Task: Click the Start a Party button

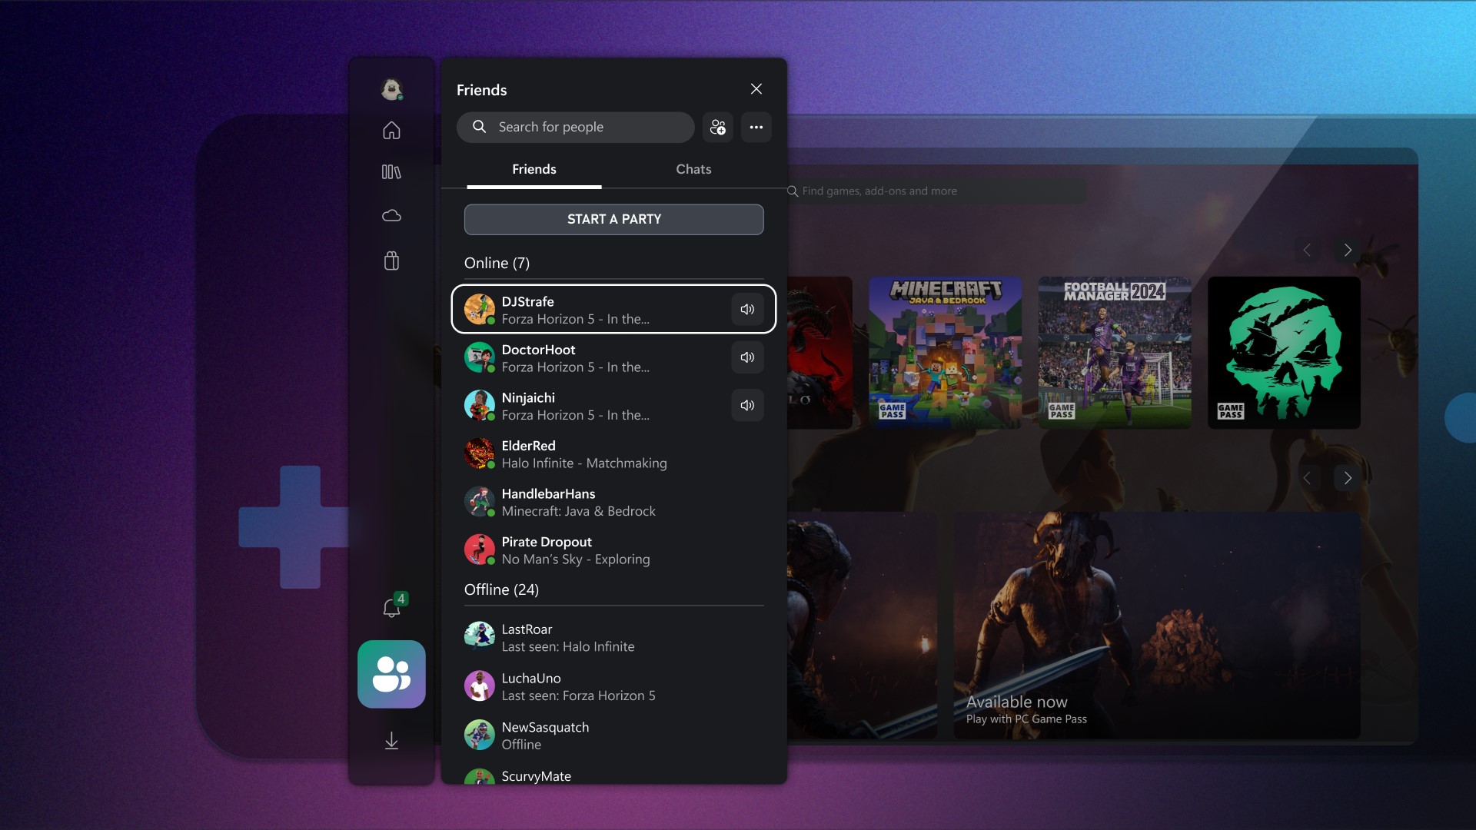Action: pos(613,219)
